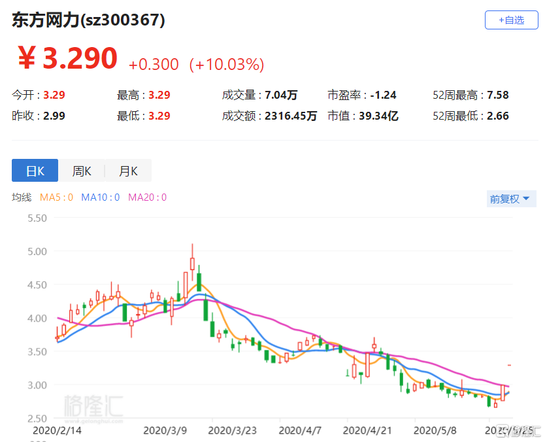Click stock title 东方网力(sz300367)
Screen dimensions: 545x442
click(88, 20)
